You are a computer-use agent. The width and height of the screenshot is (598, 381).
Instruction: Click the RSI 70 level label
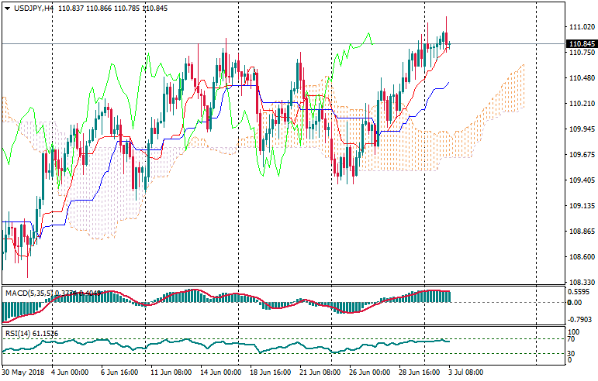pos(569,339)
